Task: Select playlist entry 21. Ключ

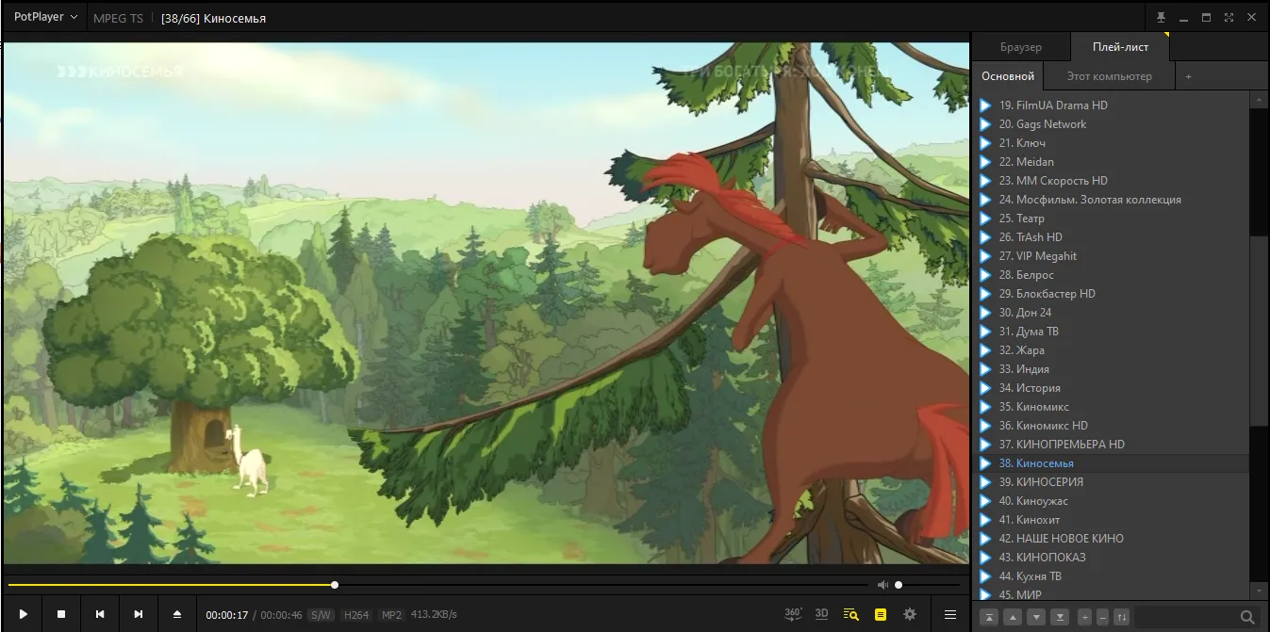Action: [1111, 143]
